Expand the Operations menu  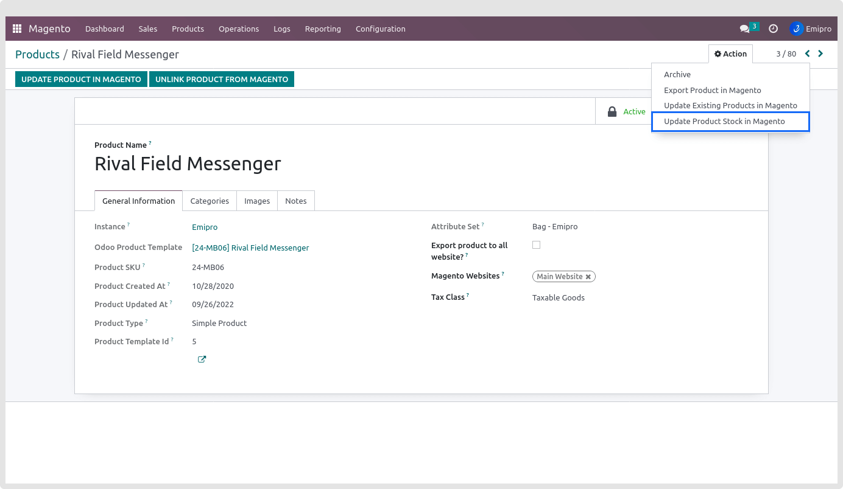point(239,29)
